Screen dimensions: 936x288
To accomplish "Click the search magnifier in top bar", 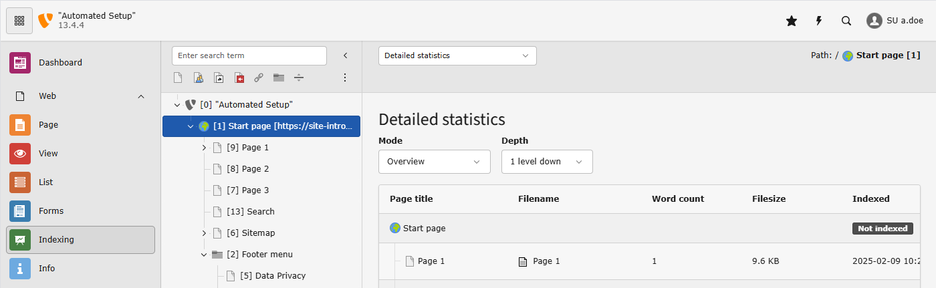I will coord(846,21).
